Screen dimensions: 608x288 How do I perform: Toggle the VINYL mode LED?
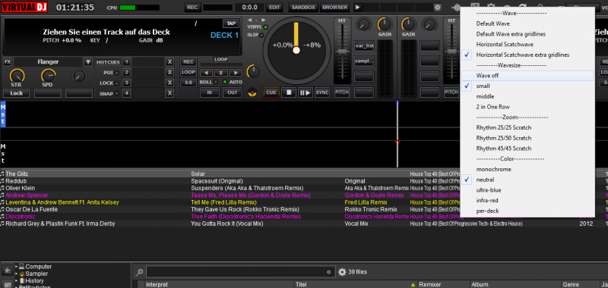point(265,27)
